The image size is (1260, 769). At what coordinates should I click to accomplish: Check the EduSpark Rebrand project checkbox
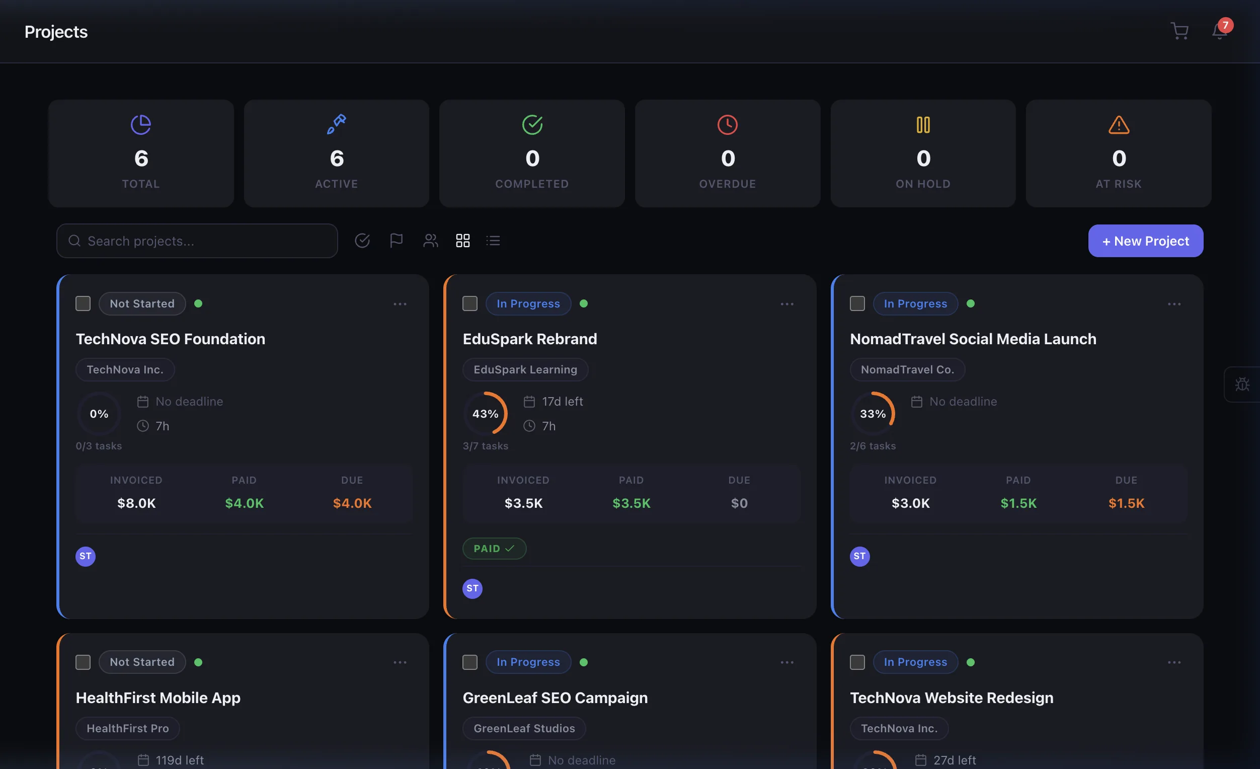click(x=469, y=303)
